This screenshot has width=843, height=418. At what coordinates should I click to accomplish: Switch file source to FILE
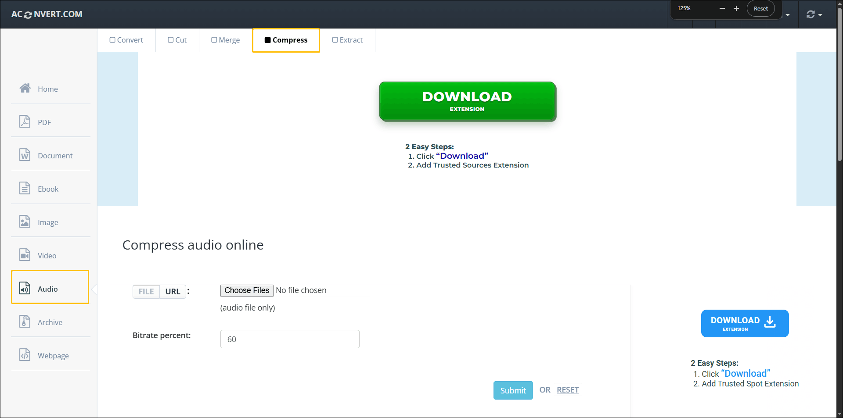pyautogui.click(x=146, y=292)
